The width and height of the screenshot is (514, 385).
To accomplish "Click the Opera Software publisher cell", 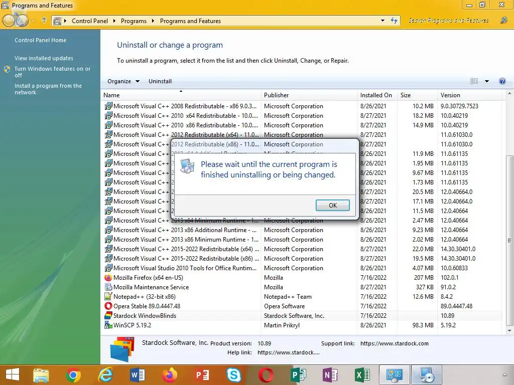I will pyautogui.click(x=284, y=306).
